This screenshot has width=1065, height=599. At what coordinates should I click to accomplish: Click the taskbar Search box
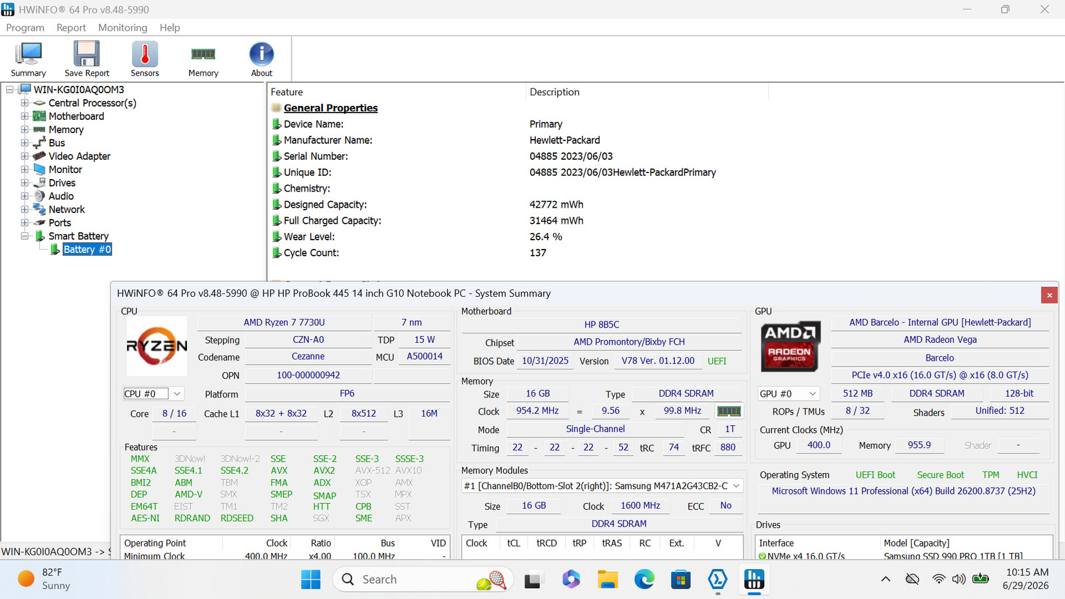pos(423,580)
